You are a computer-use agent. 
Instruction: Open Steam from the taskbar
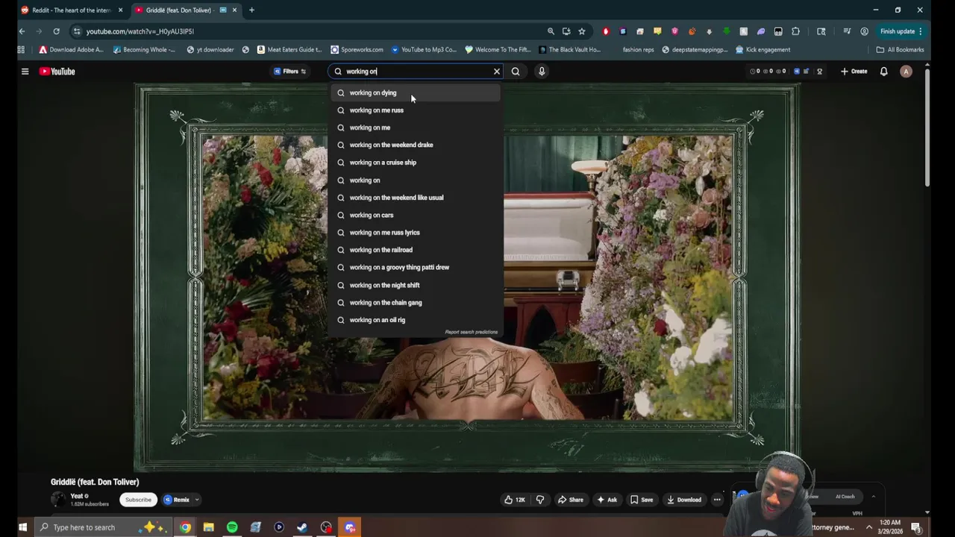[x=302, y=527]
